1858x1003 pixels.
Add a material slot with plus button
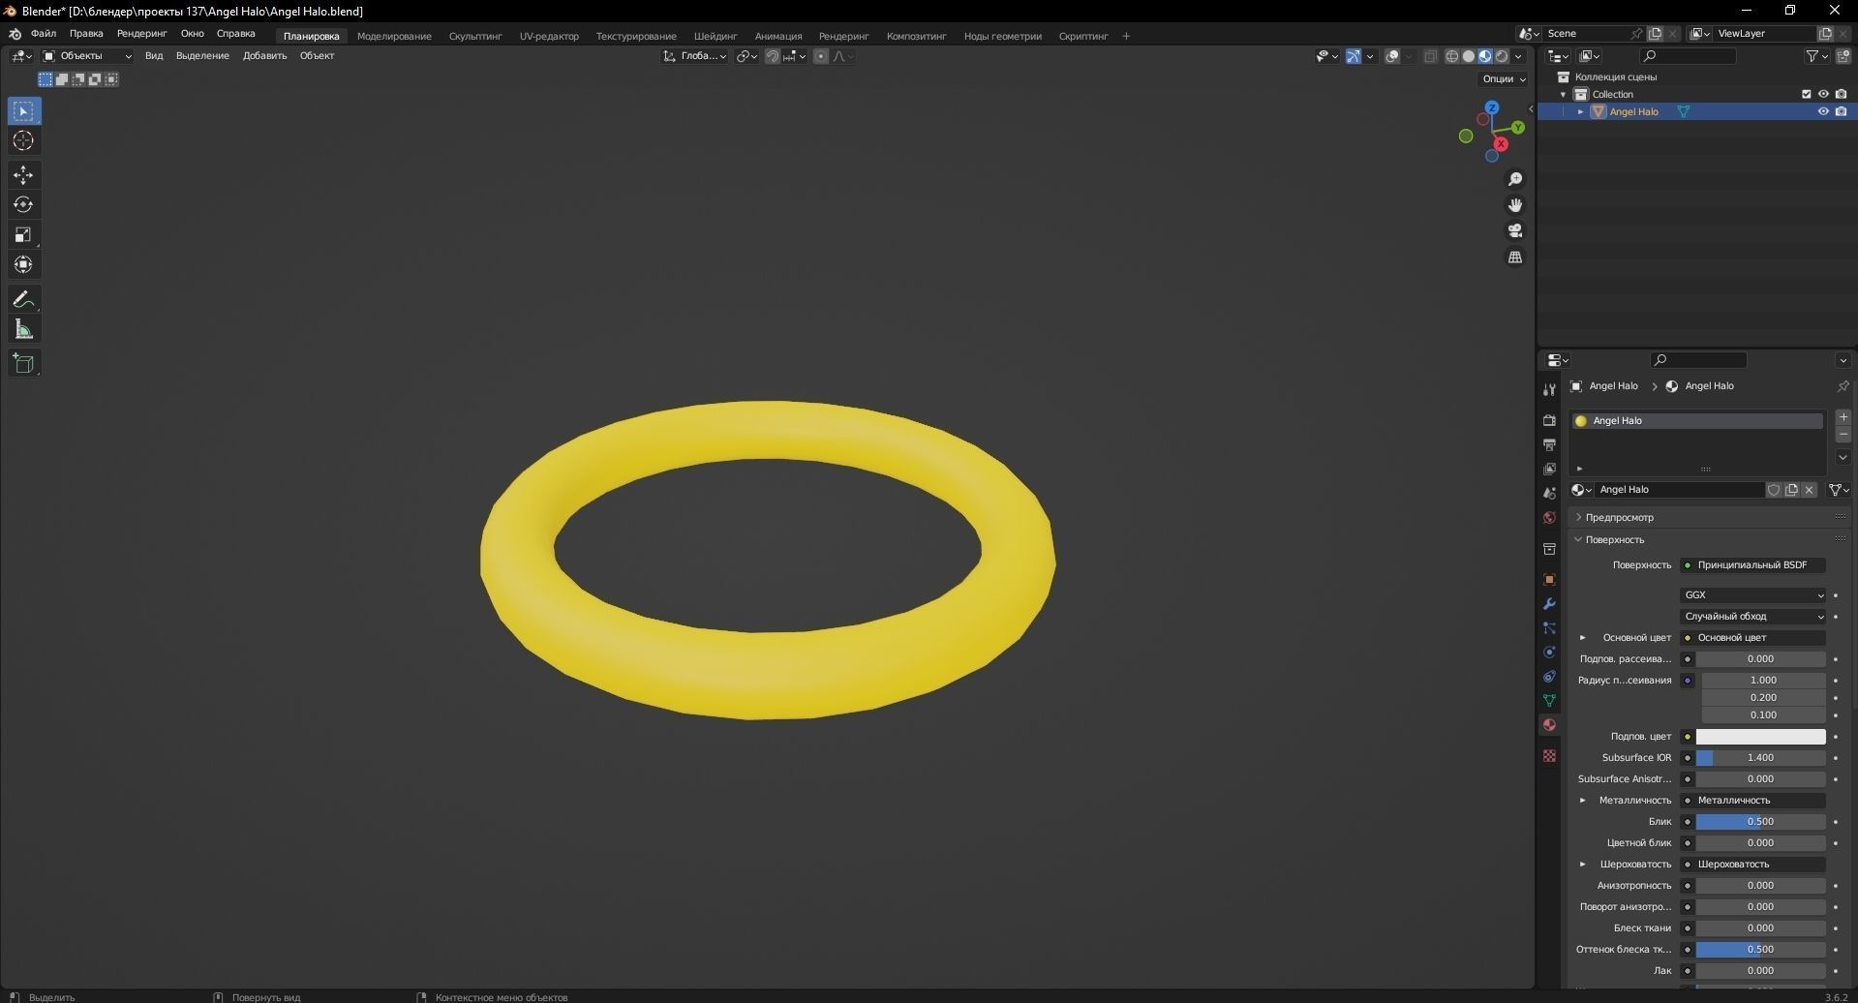(x=1843, y=417)
